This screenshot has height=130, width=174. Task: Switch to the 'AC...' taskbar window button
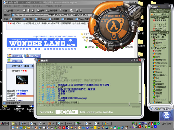[80, 123]
